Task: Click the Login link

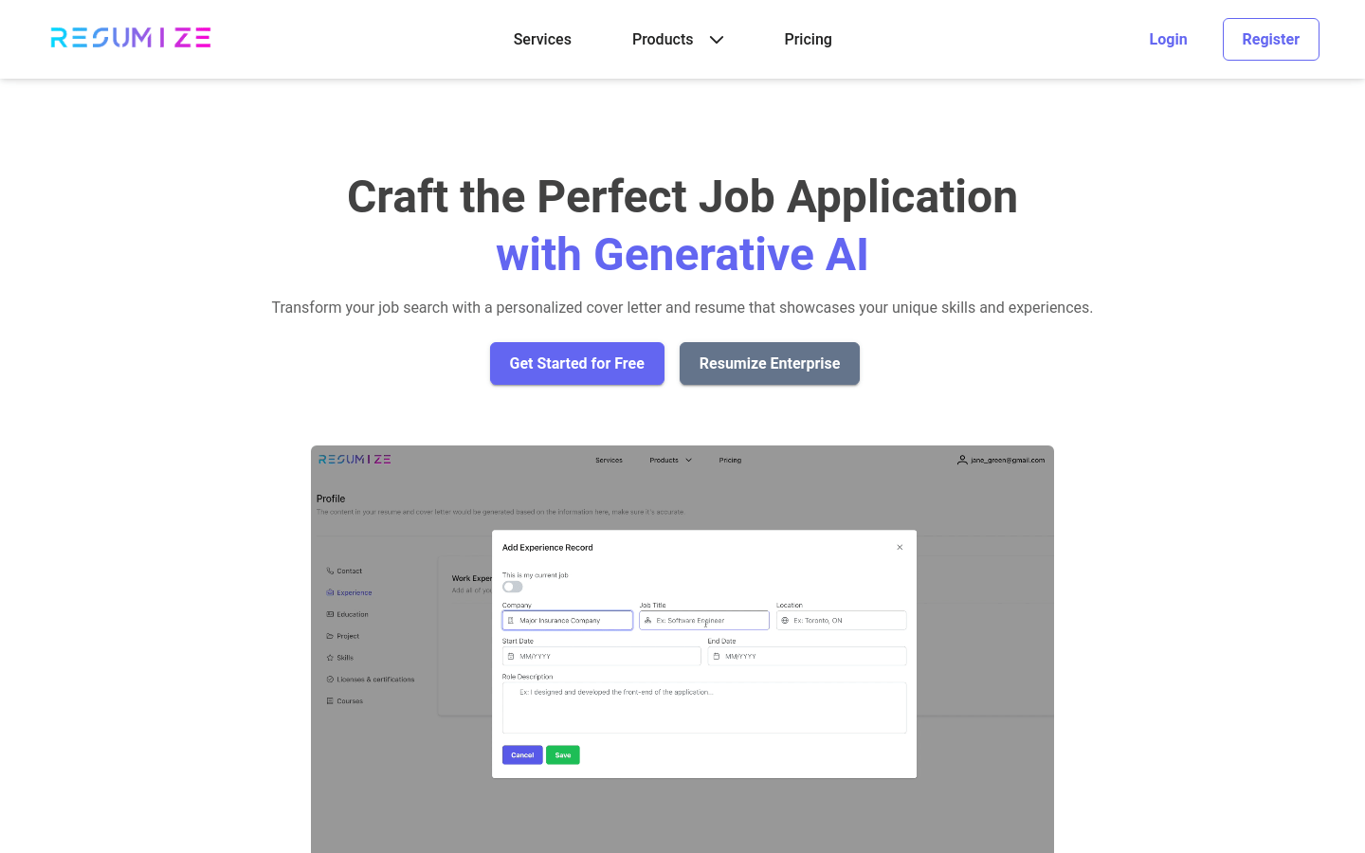Action: tap(1168, 39)
